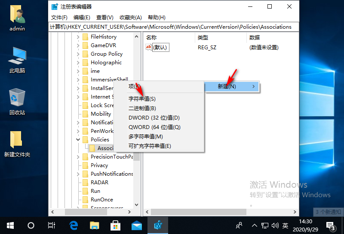This screenshot has height=234, width=344.
Task: Click the 英 input method indicator
Action: 285,225
